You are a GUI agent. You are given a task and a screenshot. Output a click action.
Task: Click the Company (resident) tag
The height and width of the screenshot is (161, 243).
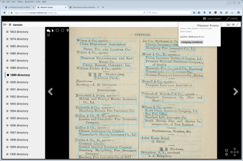192,42
